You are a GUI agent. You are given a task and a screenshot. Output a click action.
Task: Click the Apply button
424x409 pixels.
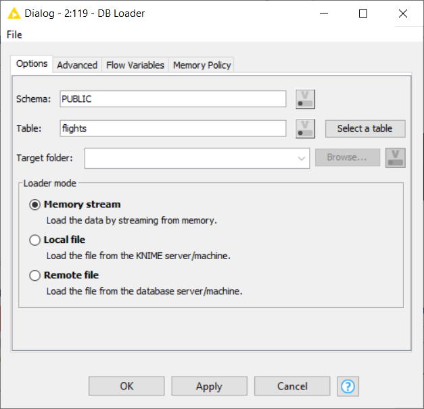coord(210,386)
